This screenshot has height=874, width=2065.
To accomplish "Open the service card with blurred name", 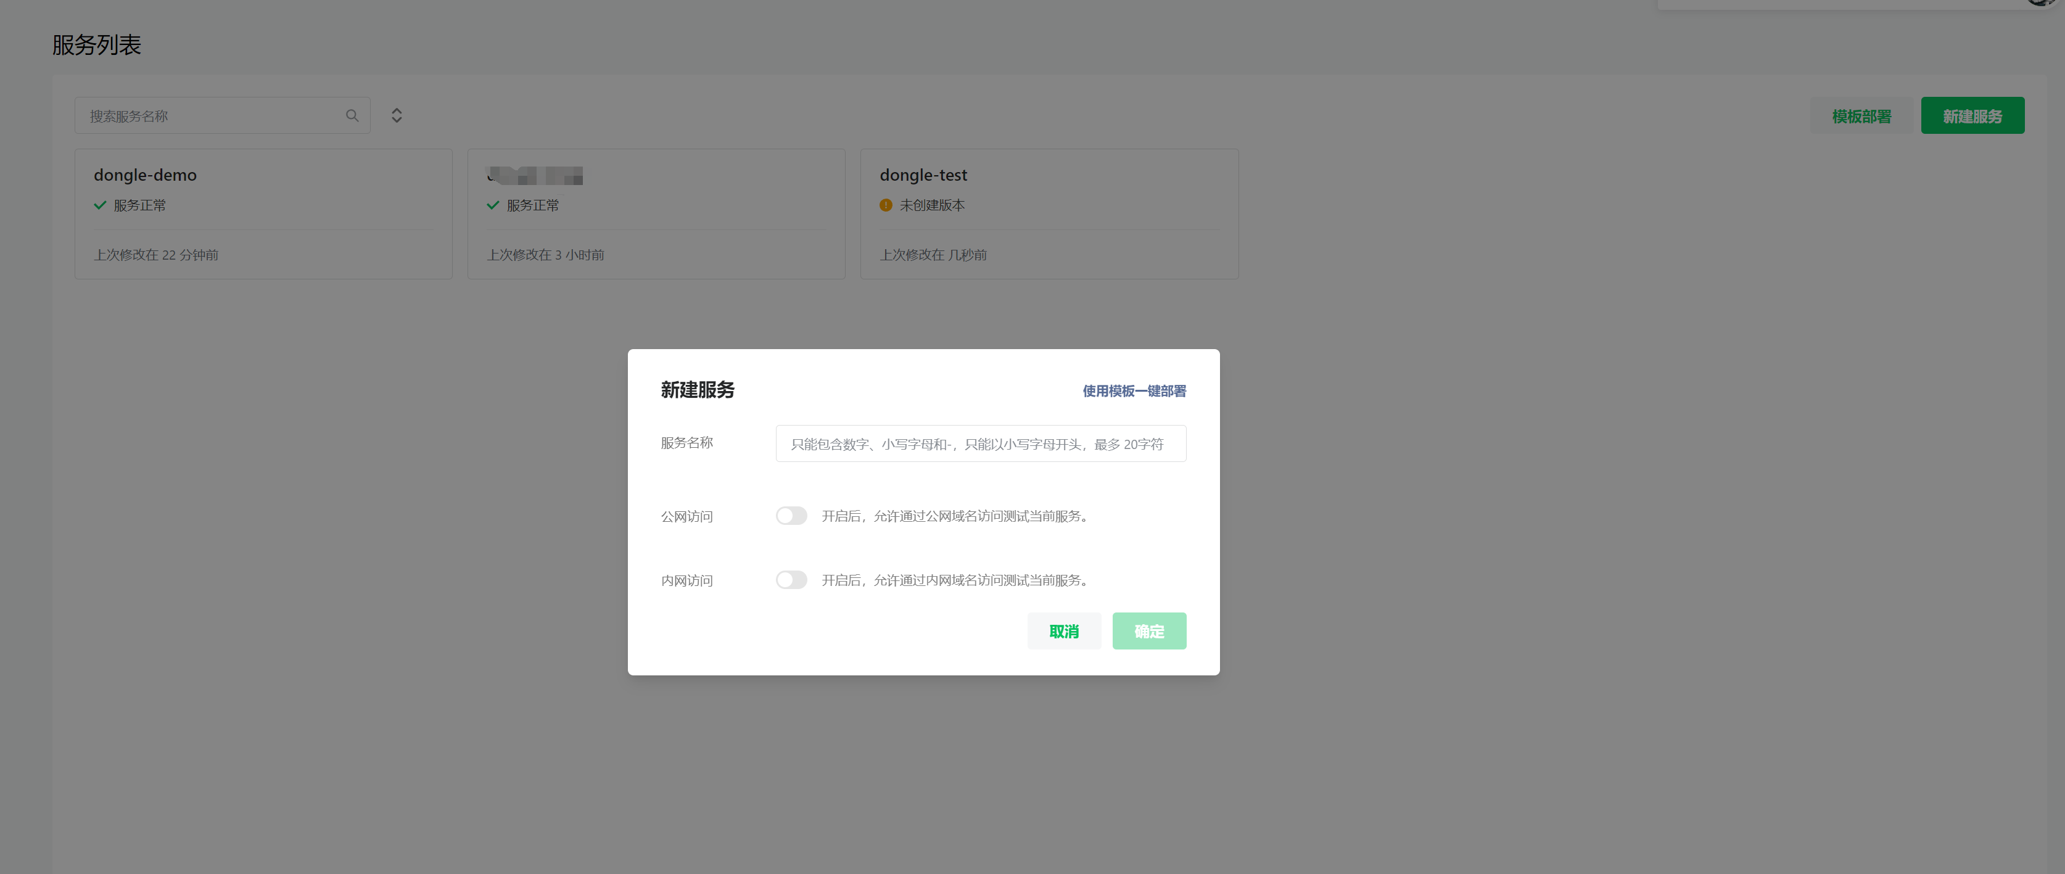I will 656,214.
